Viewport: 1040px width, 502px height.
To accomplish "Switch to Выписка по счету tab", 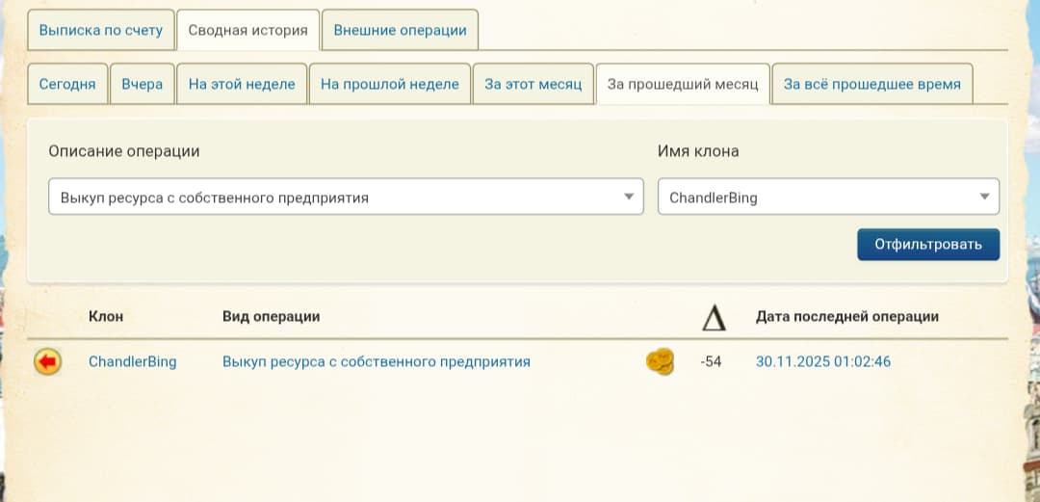I will click(x=101, y=30).
